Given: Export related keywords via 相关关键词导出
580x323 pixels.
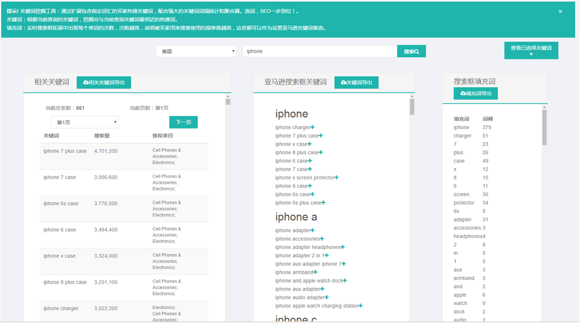Looking at the screenshot, I should pos(104,82).
